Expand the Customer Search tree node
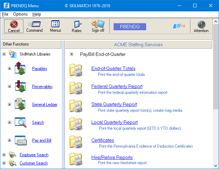Image resolution: width=219 pixels, height=169 pixels. [x=4, y=163]
